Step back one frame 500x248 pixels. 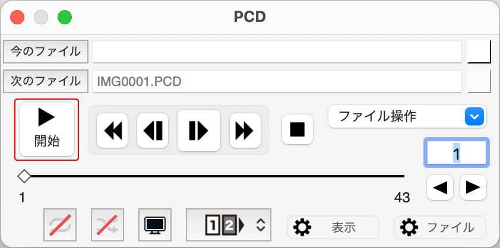(153, 131)
